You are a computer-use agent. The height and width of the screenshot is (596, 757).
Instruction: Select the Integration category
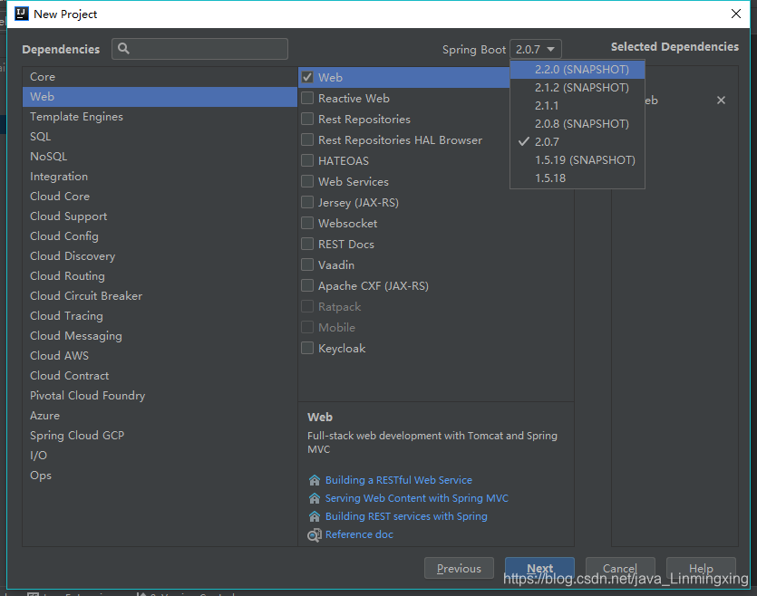tap(160, 177)
